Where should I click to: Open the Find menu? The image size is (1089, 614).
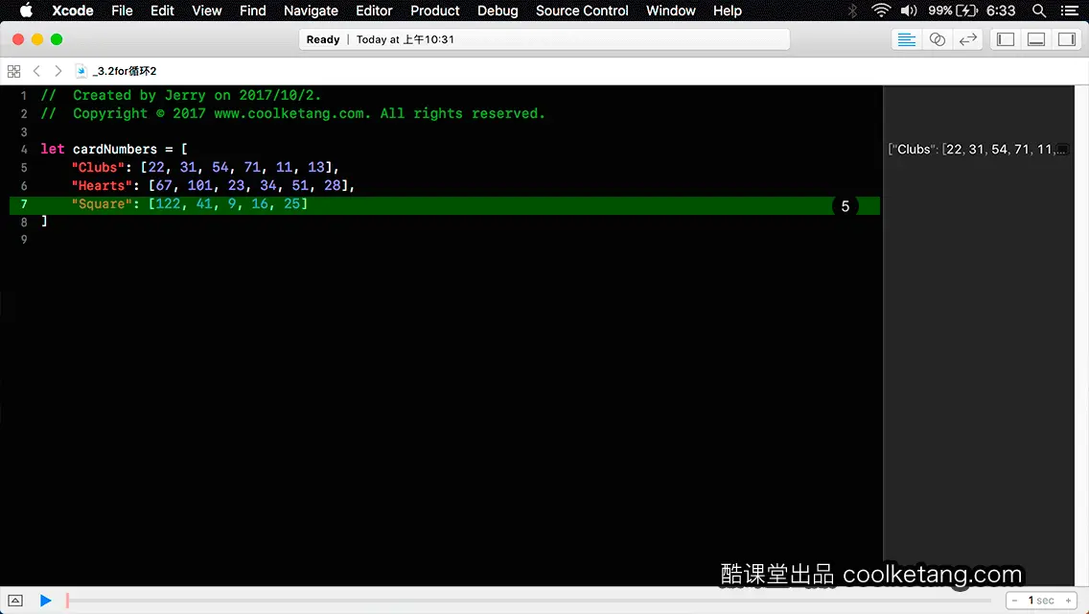tap(253, 11)
